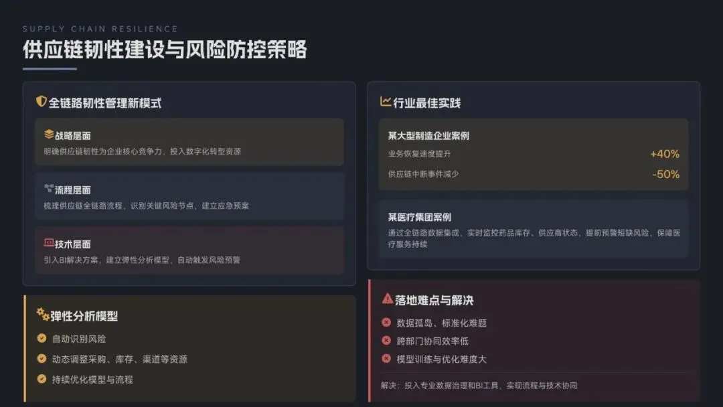Click the 解决 solution line at the bottom

point(478,386)
